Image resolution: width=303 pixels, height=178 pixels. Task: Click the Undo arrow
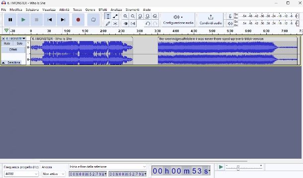point(148,23)
